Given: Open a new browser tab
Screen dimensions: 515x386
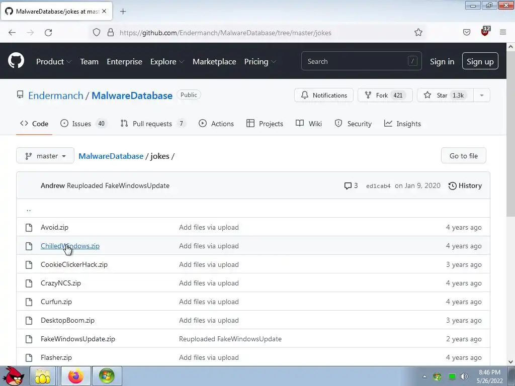Looking at the screenshot, I should pyautogui.click(x=123, y=12).
